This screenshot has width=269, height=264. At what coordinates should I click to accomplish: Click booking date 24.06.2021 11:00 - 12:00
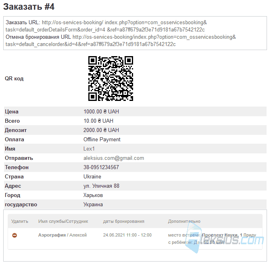click(x=127, y=235)
